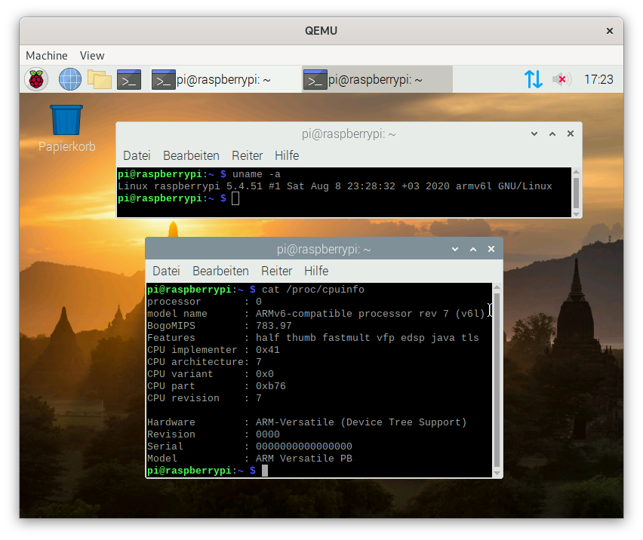The width and height of the screenshot is (643, 540).
Task: Click the network up/down arrows icon
Action: [534, 79]
